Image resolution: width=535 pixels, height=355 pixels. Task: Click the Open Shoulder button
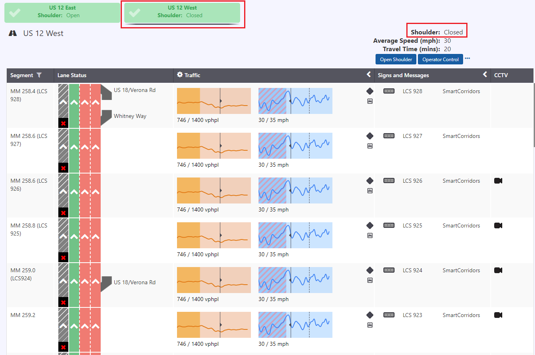[396, 60]
